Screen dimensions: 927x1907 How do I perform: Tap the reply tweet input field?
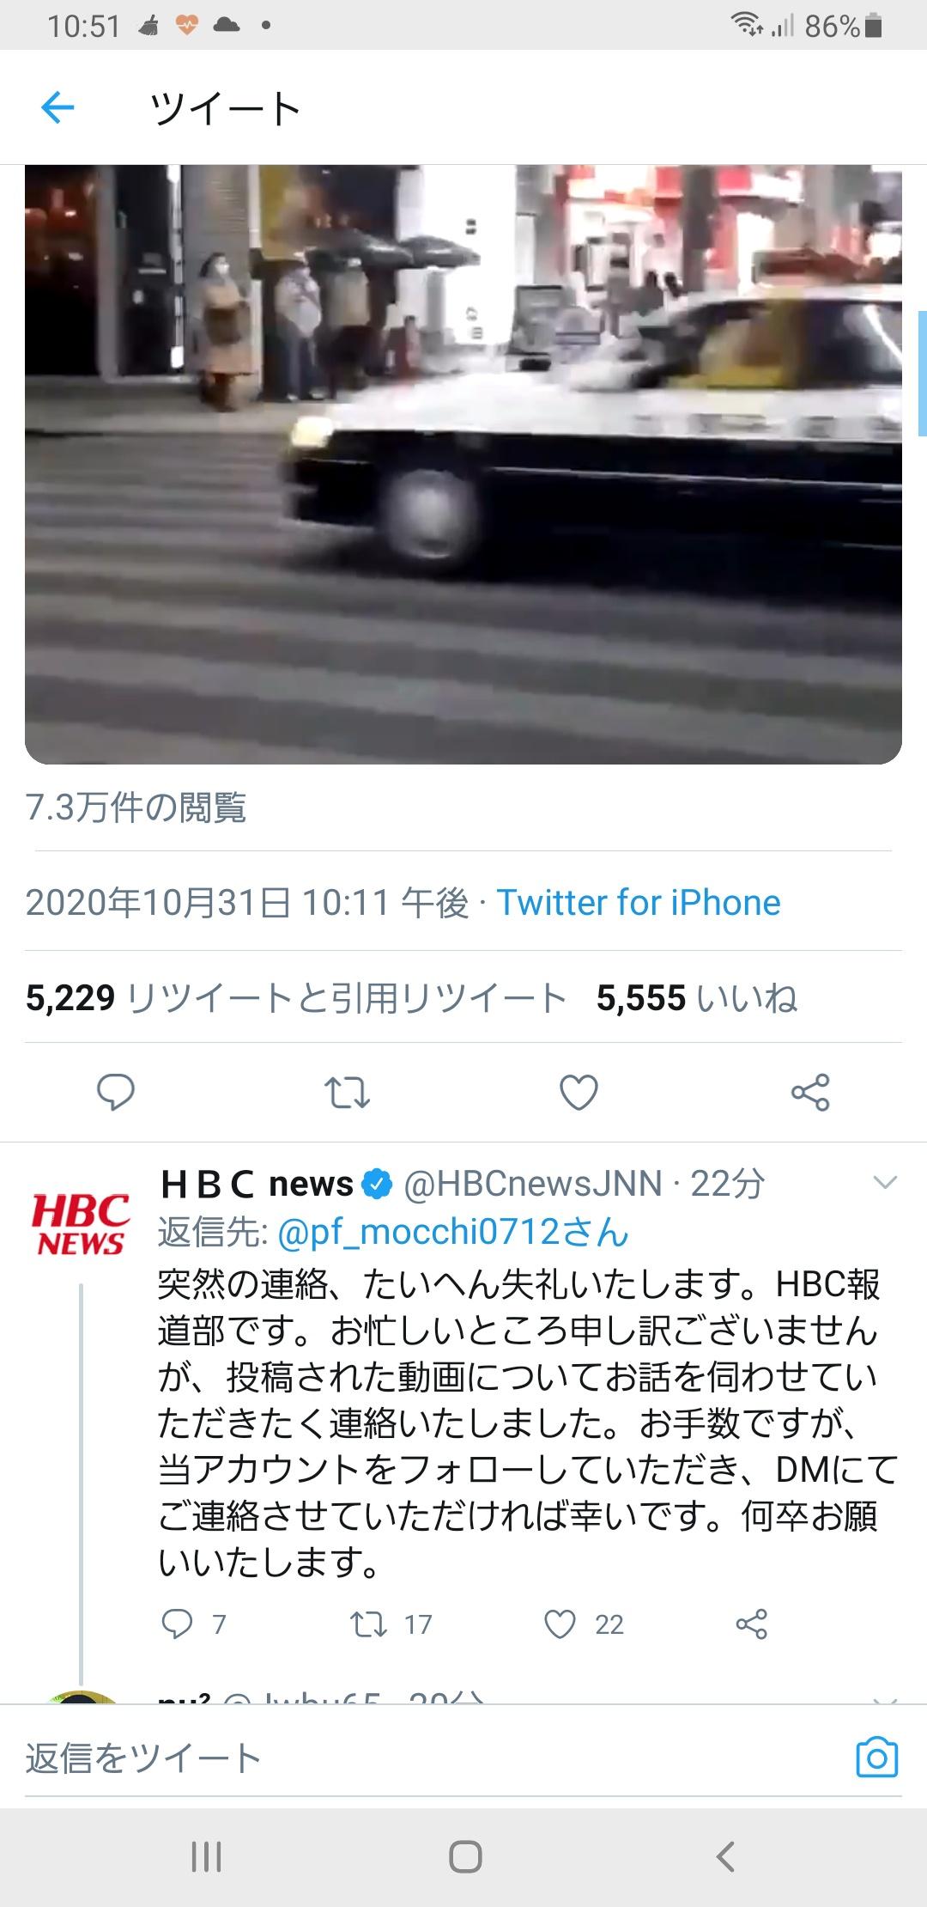pyautogui.click(x=429, y=1758)
